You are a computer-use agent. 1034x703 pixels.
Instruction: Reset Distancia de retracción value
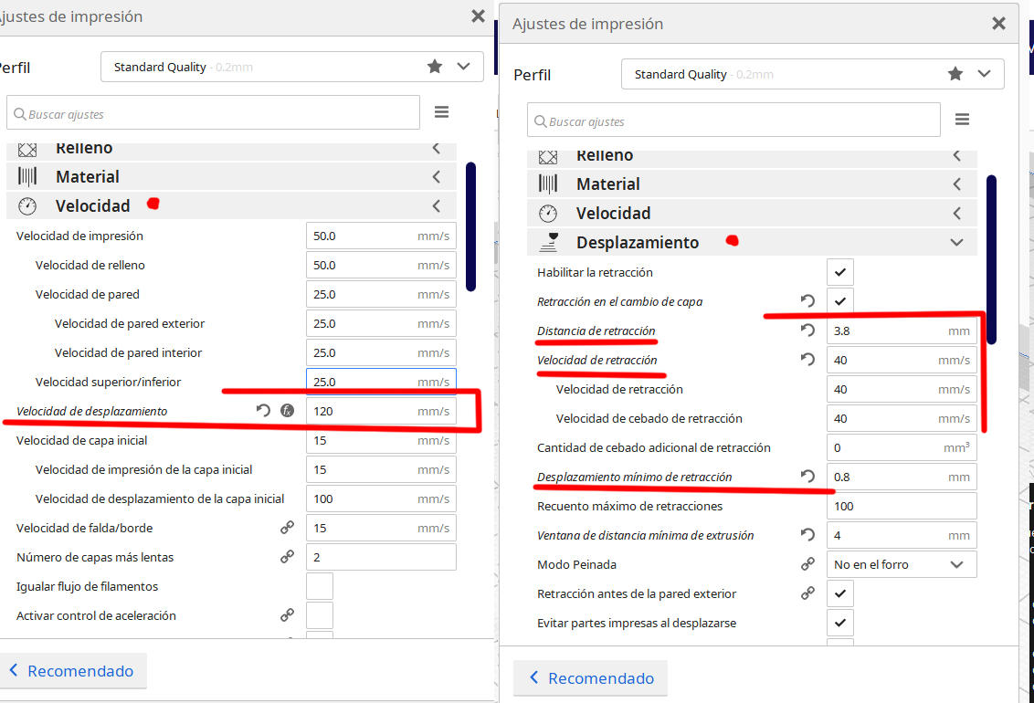tap(807, 331)
